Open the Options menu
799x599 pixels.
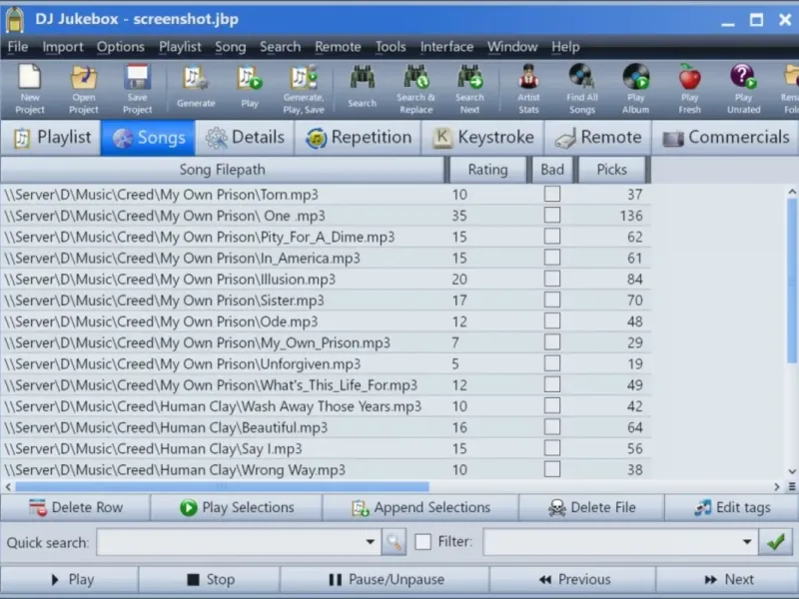click(121, 47)
